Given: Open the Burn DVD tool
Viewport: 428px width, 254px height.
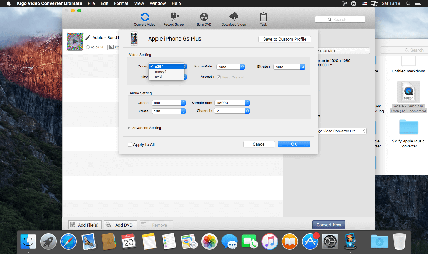Looking at the screenshot, I should (204, 19).
